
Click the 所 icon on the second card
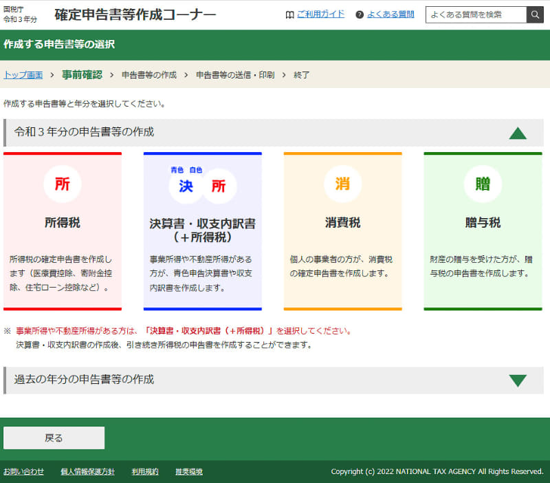click(218, 185)
